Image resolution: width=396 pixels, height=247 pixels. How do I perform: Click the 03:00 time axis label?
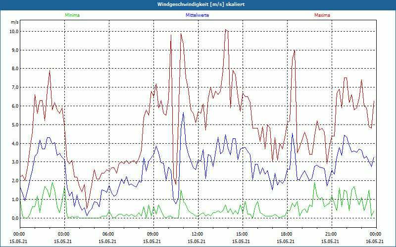tap(65, 234)
